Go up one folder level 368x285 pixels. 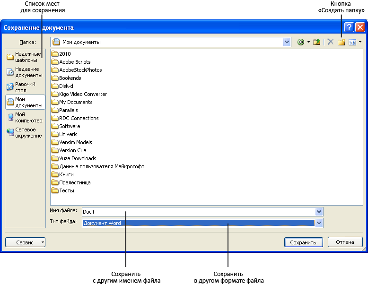[316, 42]
